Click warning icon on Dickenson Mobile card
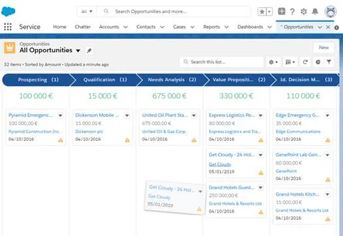The height and width of the screenshot is (236, 343). point(127,140)
